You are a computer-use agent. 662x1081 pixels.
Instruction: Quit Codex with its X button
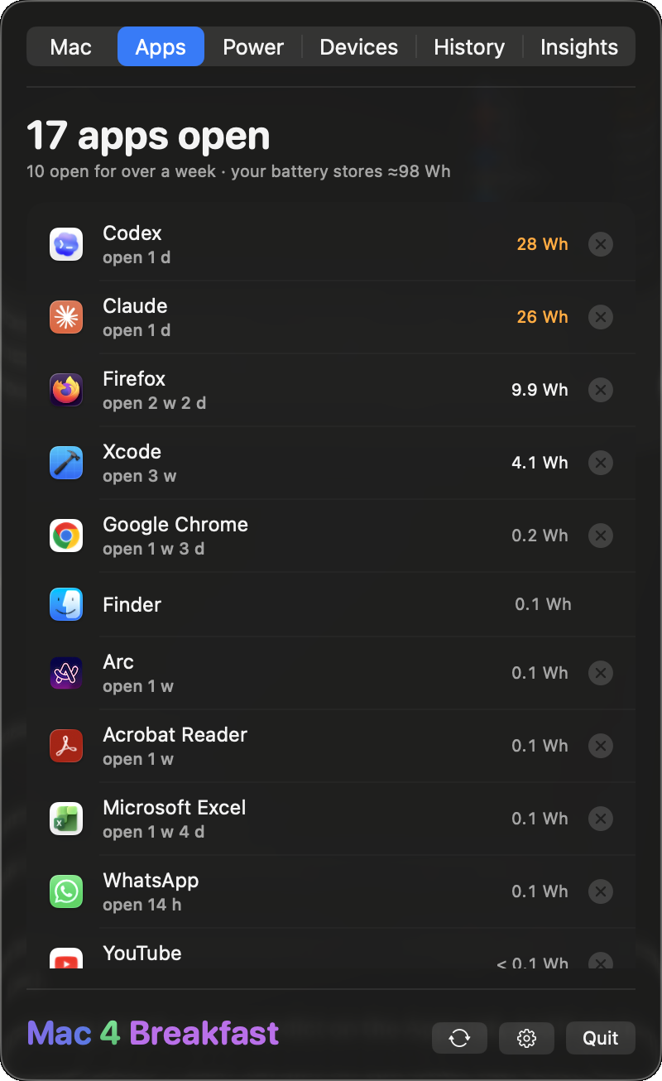point(601,244)
